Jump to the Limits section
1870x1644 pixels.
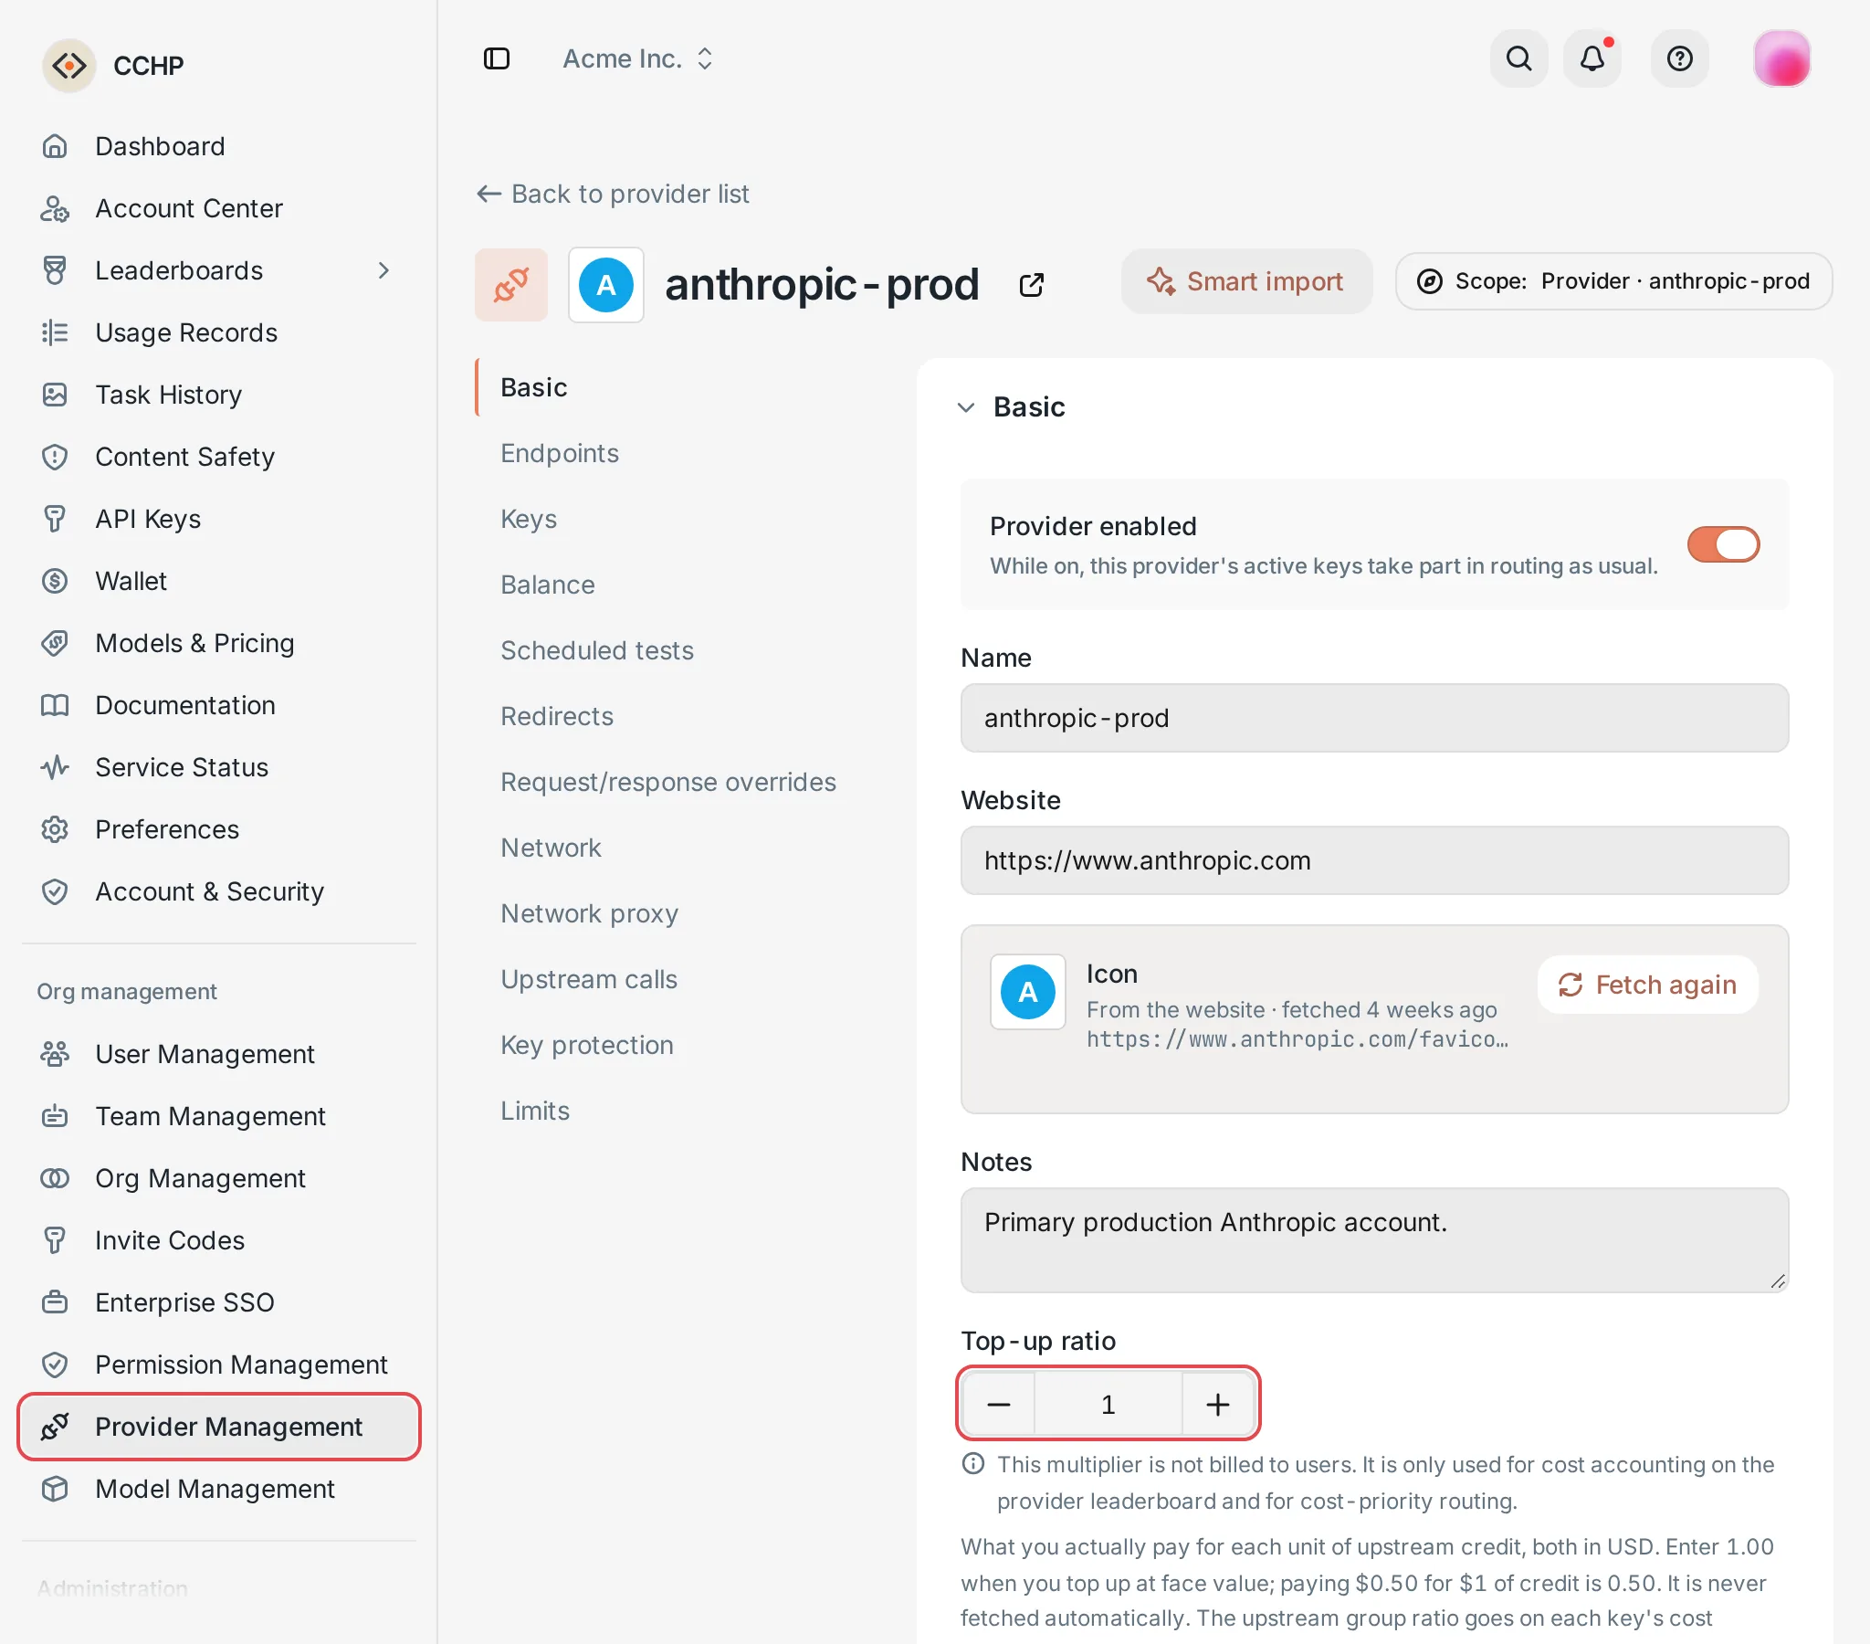534,1111
